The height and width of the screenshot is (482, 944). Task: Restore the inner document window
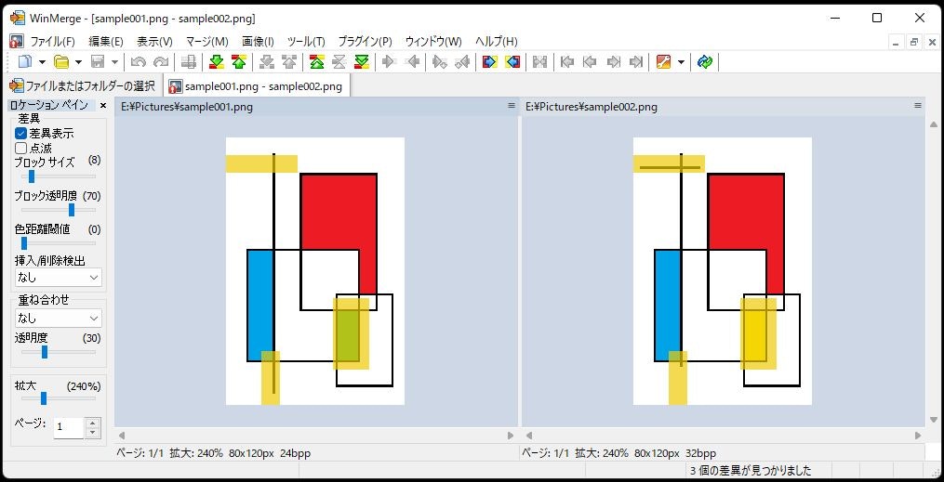914,42
